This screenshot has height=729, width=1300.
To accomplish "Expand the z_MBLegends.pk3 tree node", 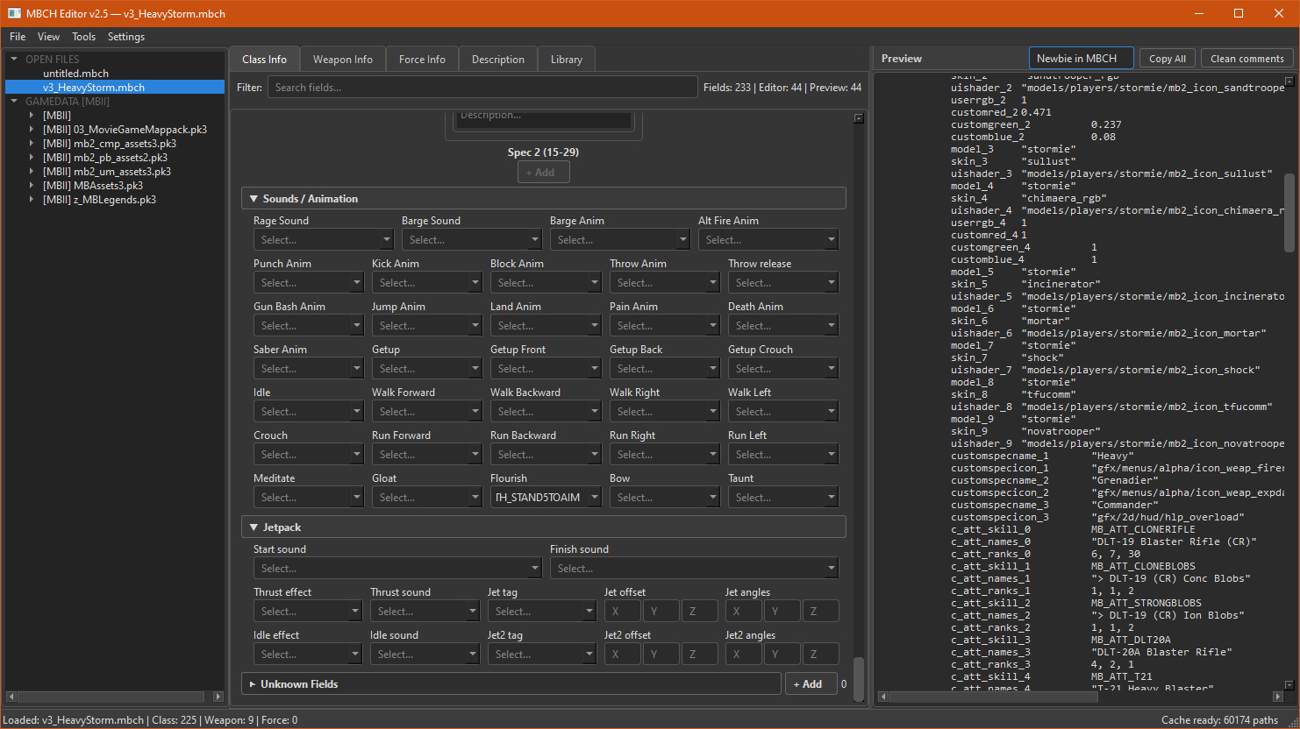I will 32,200.
